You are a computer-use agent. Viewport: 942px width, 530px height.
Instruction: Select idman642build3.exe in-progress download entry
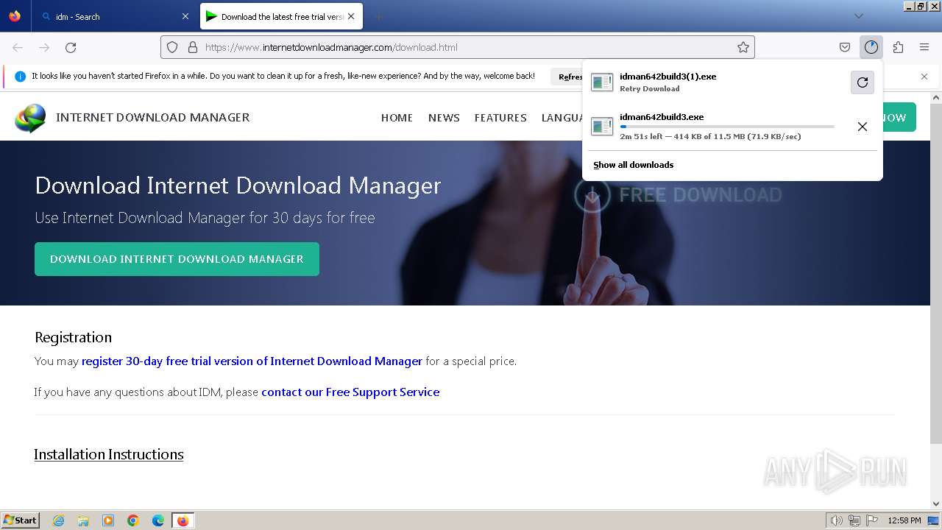718,127
